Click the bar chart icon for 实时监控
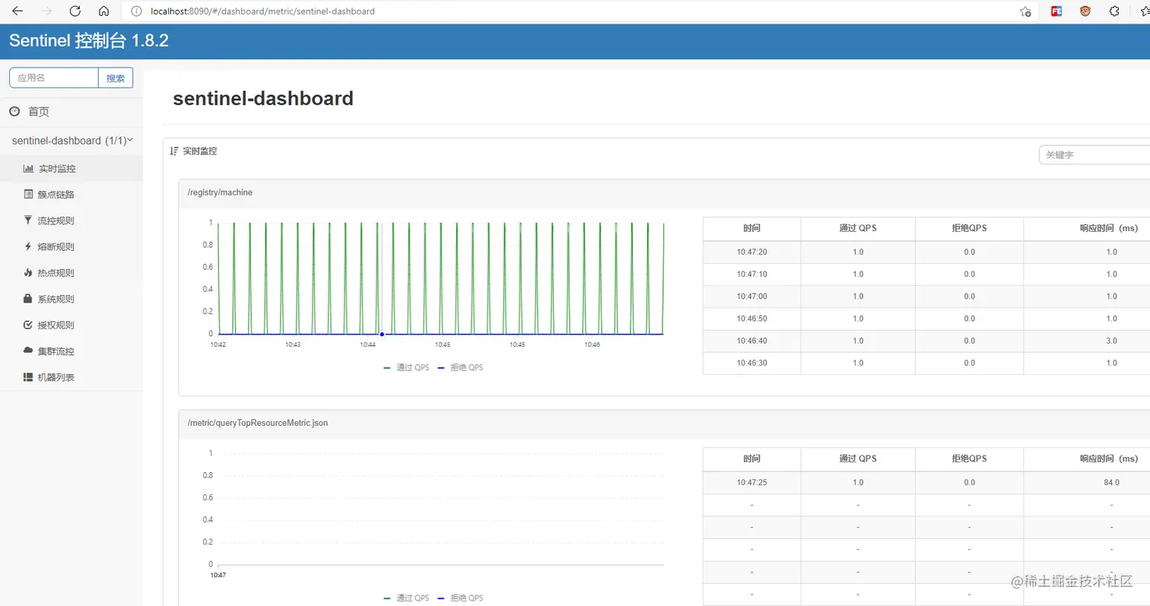This screenshot has height=606, width=1150. point(28,169)
